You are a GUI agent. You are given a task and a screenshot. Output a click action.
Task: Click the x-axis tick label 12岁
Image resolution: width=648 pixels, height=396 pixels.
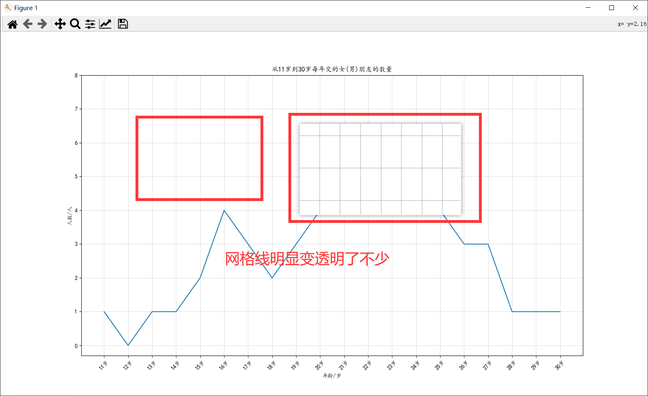[127, 365]
